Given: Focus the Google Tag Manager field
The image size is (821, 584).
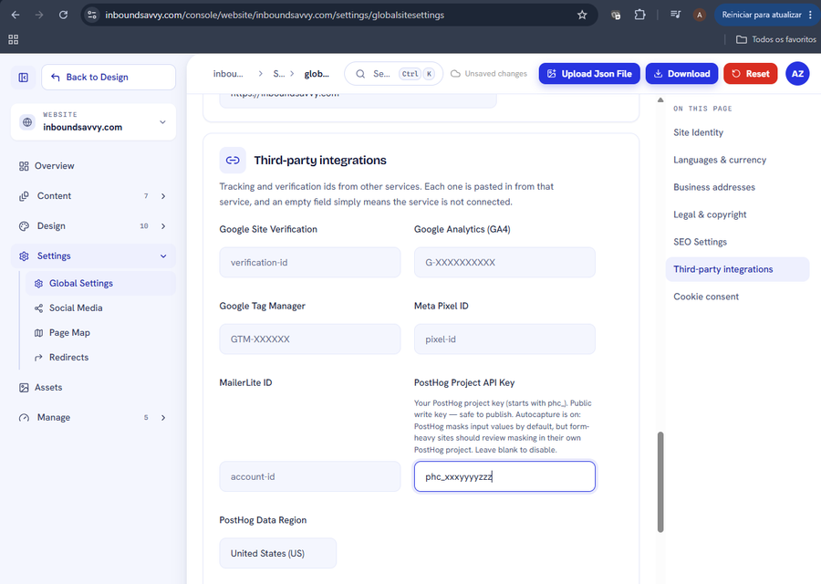Looking at the screenshot, I should 310,339.
